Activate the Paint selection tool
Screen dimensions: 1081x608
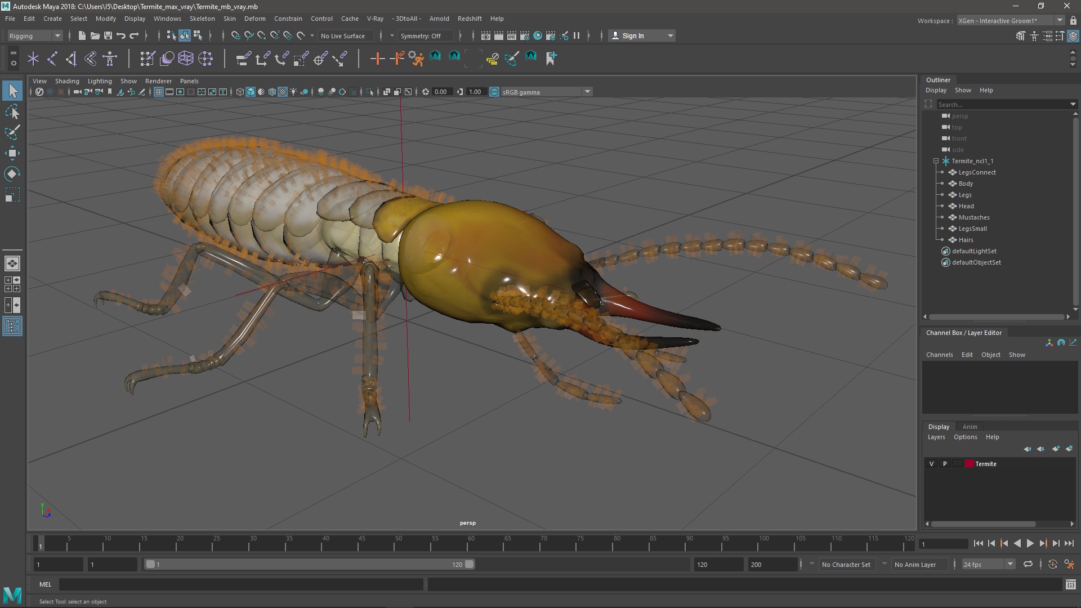click(x=12, y=132)
